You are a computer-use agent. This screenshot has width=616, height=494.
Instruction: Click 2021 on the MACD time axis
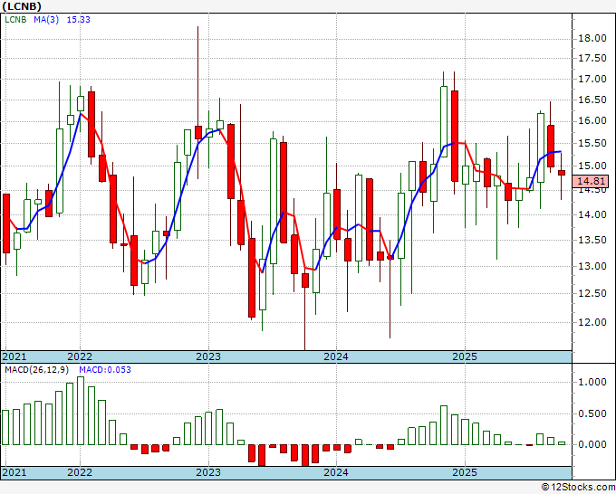click(14, 472)
